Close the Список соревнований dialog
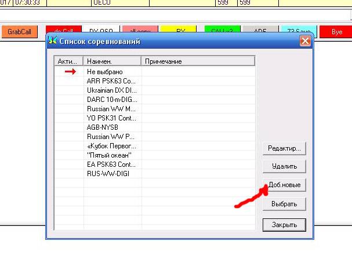 point(305,41)
